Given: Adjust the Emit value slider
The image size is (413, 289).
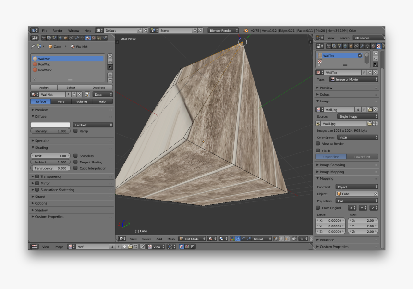Looking at the screenshot, I should point(49,155).
